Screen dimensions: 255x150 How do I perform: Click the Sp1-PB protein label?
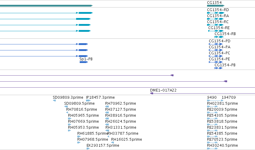pos(86,59)
